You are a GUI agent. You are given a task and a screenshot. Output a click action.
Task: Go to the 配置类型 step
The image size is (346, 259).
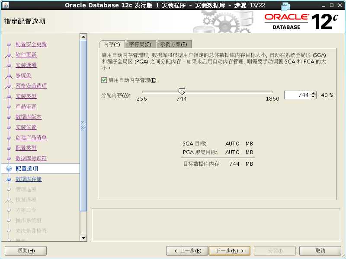(26, 148)
